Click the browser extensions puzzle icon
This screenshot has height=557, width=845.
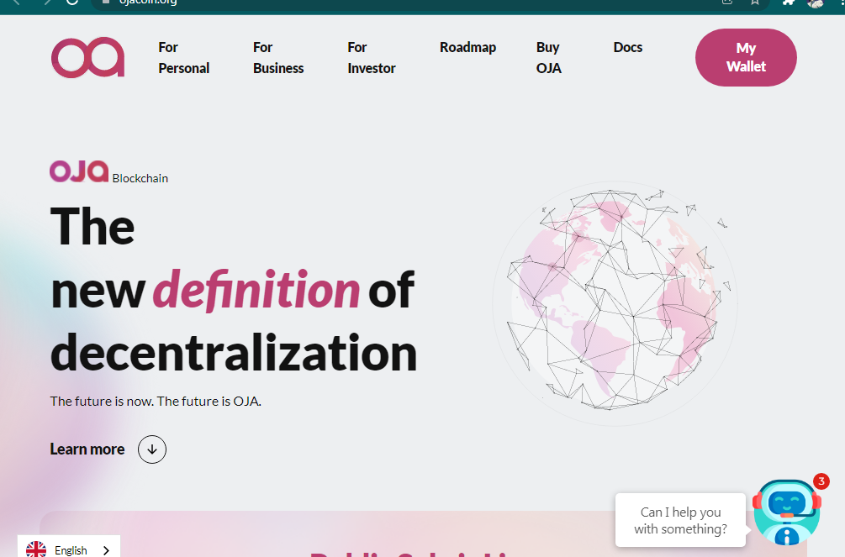(789, 3)
